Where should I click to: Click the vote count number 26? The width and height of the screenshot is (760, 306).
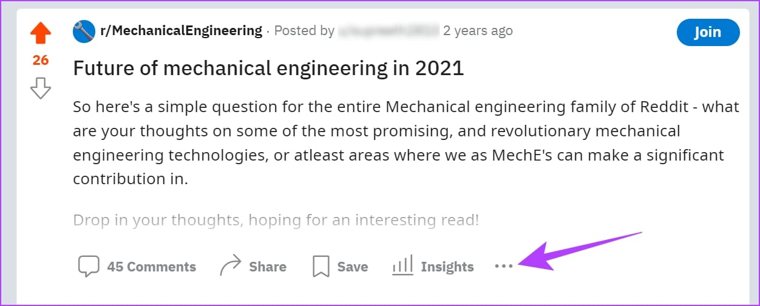(x=41, y=61)
